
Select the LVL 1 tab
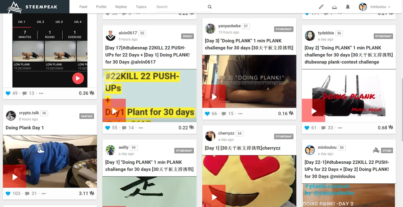(22, 22)
